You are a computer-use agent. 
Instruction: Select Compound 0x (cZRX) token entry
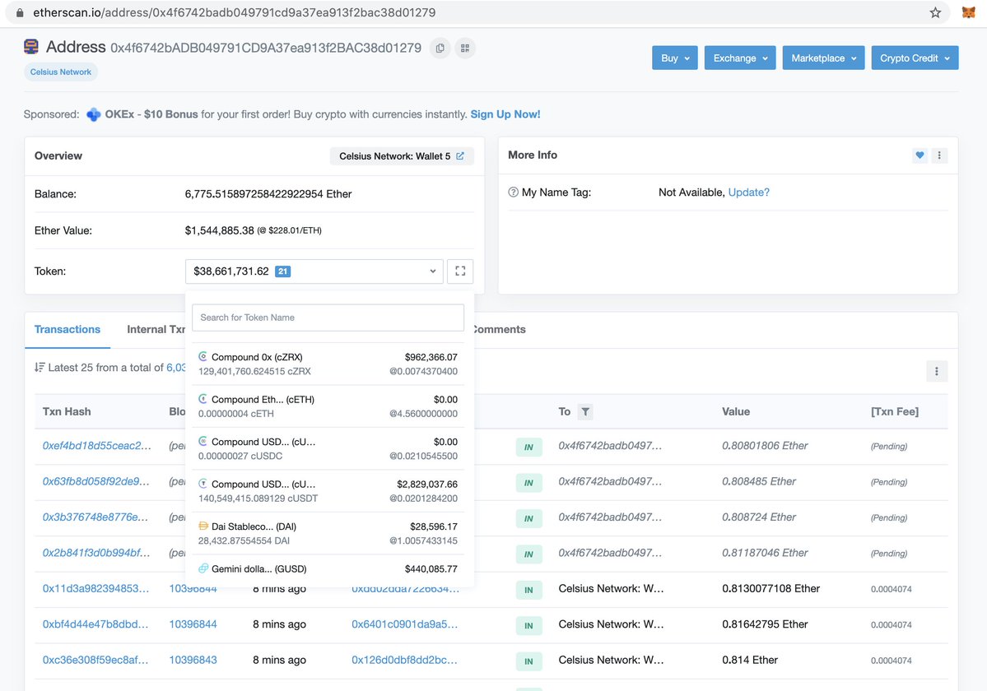point(328,364)
